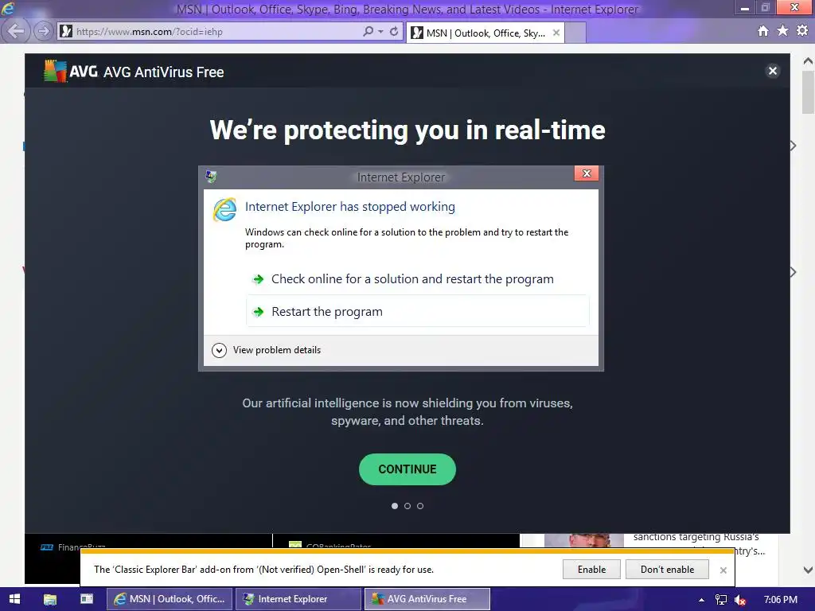Screen dimensions: 815x611
Task: Close the MSN browser tab
Action: (x=556, y=33)
